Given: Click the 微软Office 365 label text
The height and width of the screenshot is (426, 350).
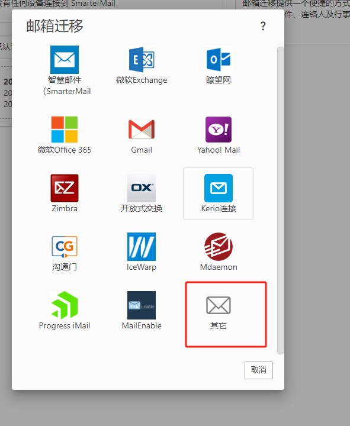Looking at the screenshot, I should [65, 150].
